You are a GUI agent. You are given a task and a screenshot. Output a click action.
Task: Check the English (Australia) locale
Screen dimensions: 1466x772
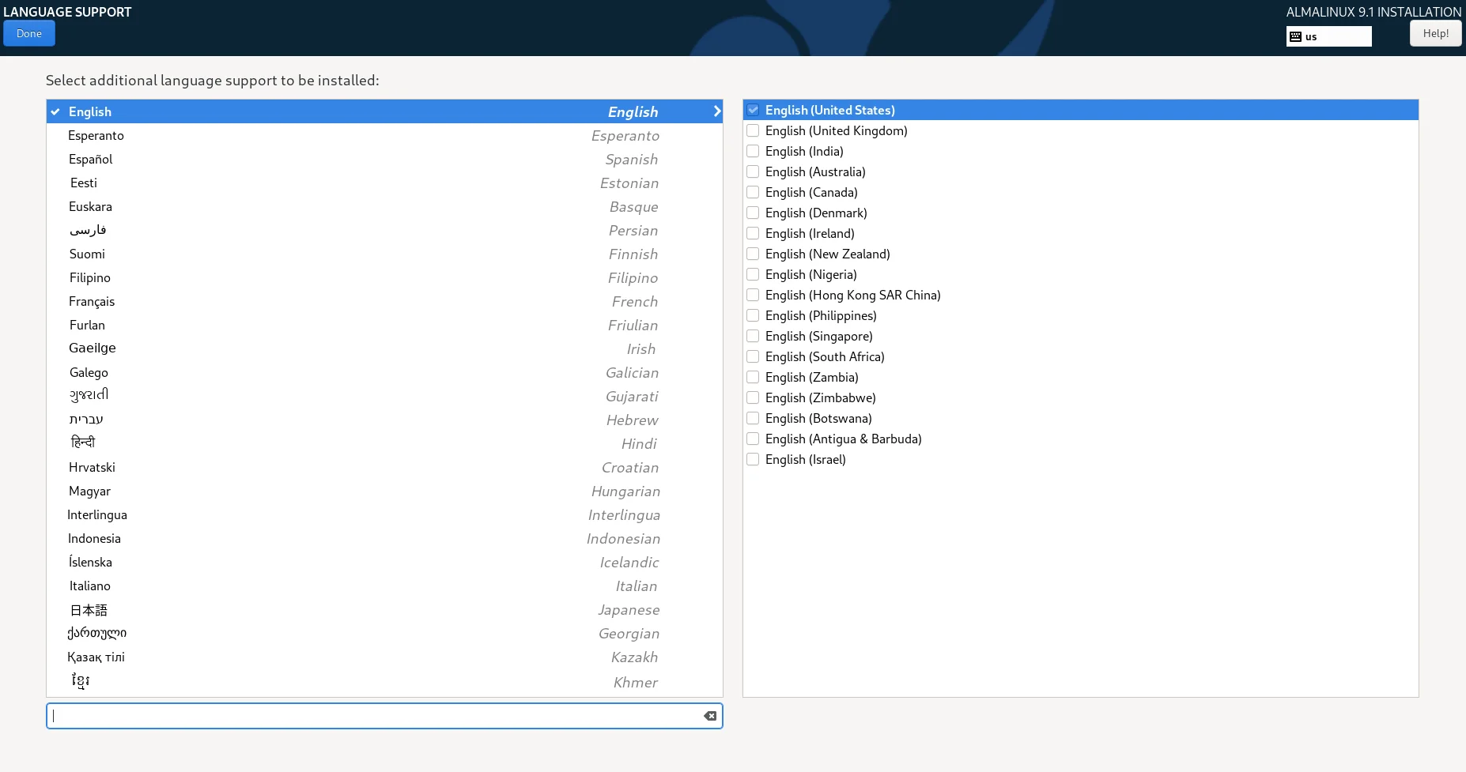[x=753, y=172]
